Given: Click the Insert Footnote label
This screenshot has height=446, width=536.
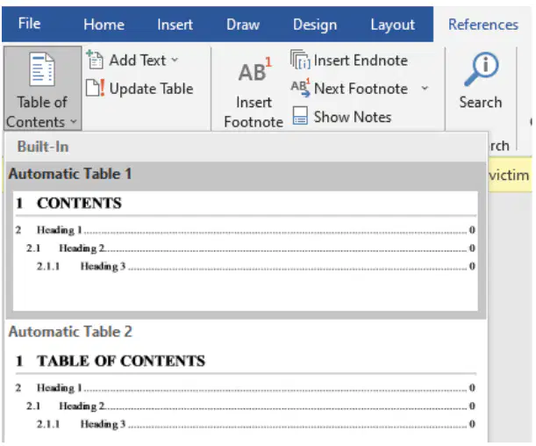Looking at the screenshot, I should point(254,112).
